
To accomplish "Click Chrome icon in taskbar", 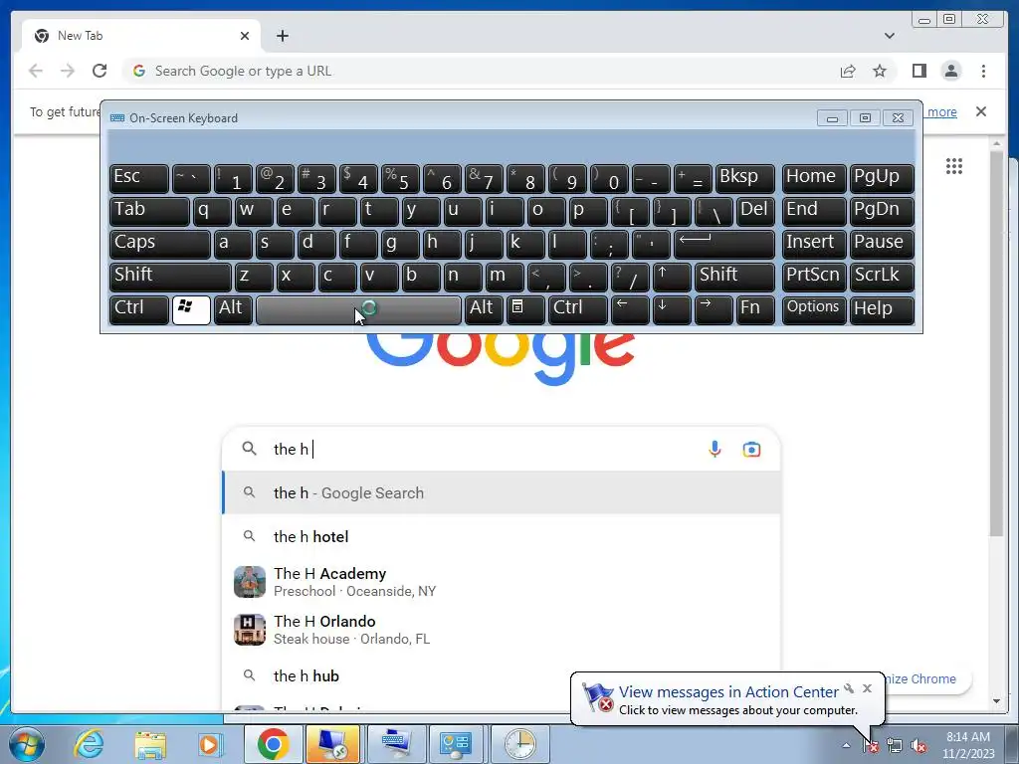I will pyautogui.click(x=273, y=744).
